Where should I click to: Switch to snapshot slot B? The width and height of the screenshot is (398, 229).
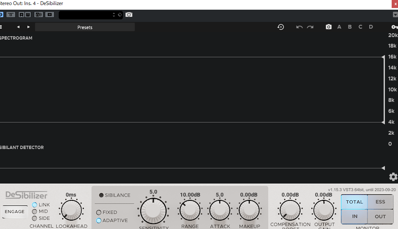(x=349, y=27)
